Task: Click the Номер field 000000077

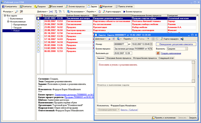Action: pos(121,44)
